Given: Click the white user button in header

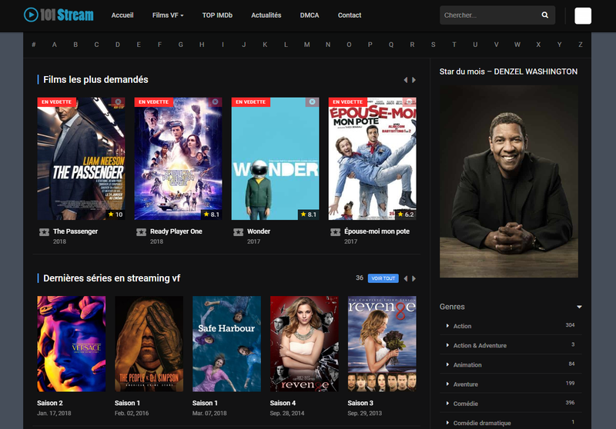Looking at the screenshot, I should click(x=583, y=15).
